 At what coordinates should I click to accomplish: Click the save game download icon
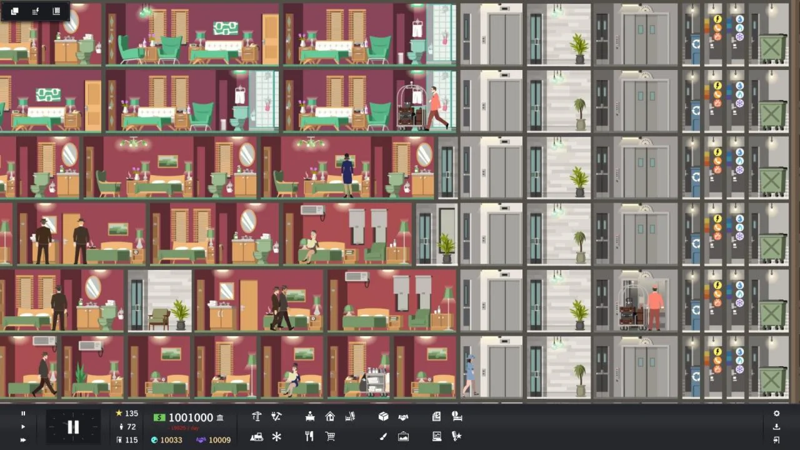(776, 427)
